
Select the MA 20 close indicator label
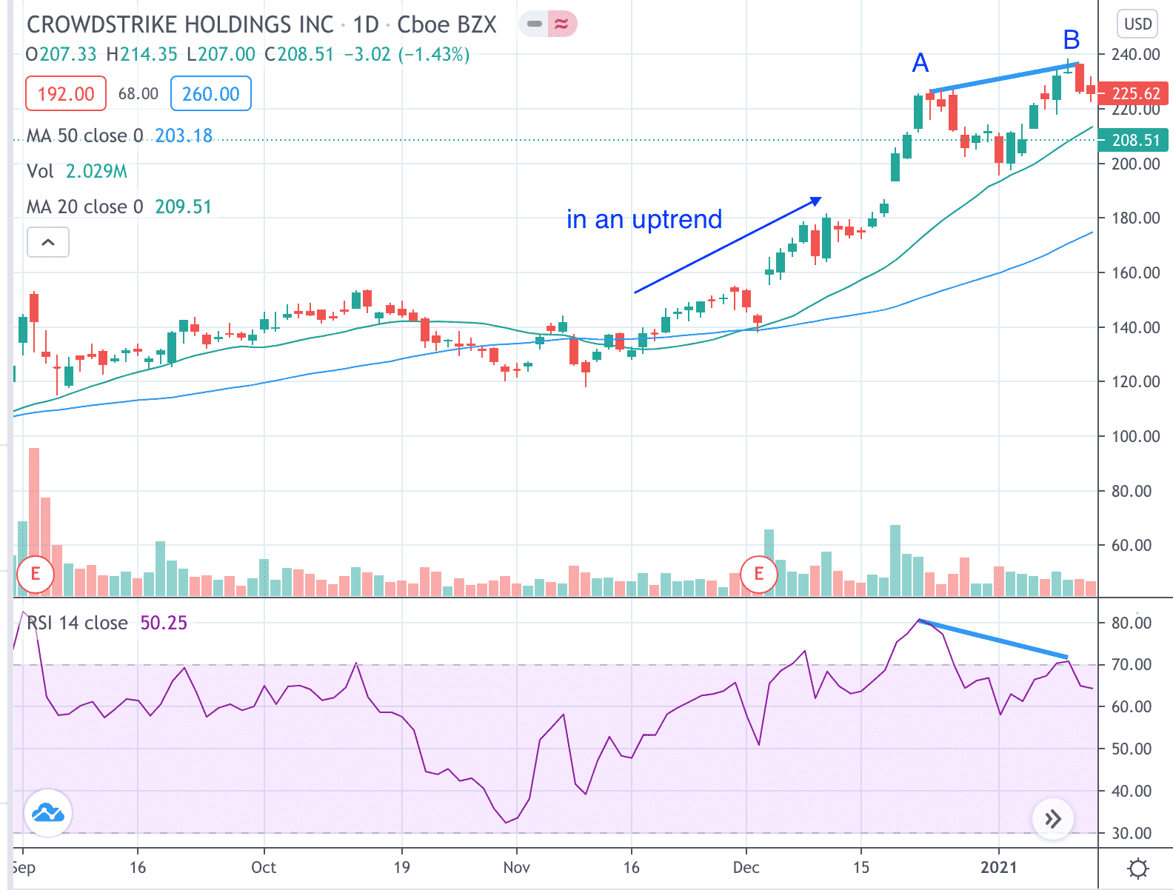point(84,207)
